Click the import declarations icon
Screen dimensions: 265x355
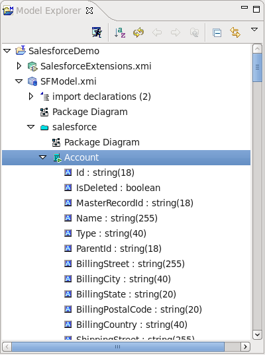pos(44,97)
